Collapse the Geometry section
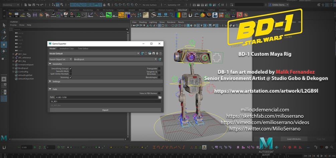Viewport: 336px width, 158px height. pos(50,64)
